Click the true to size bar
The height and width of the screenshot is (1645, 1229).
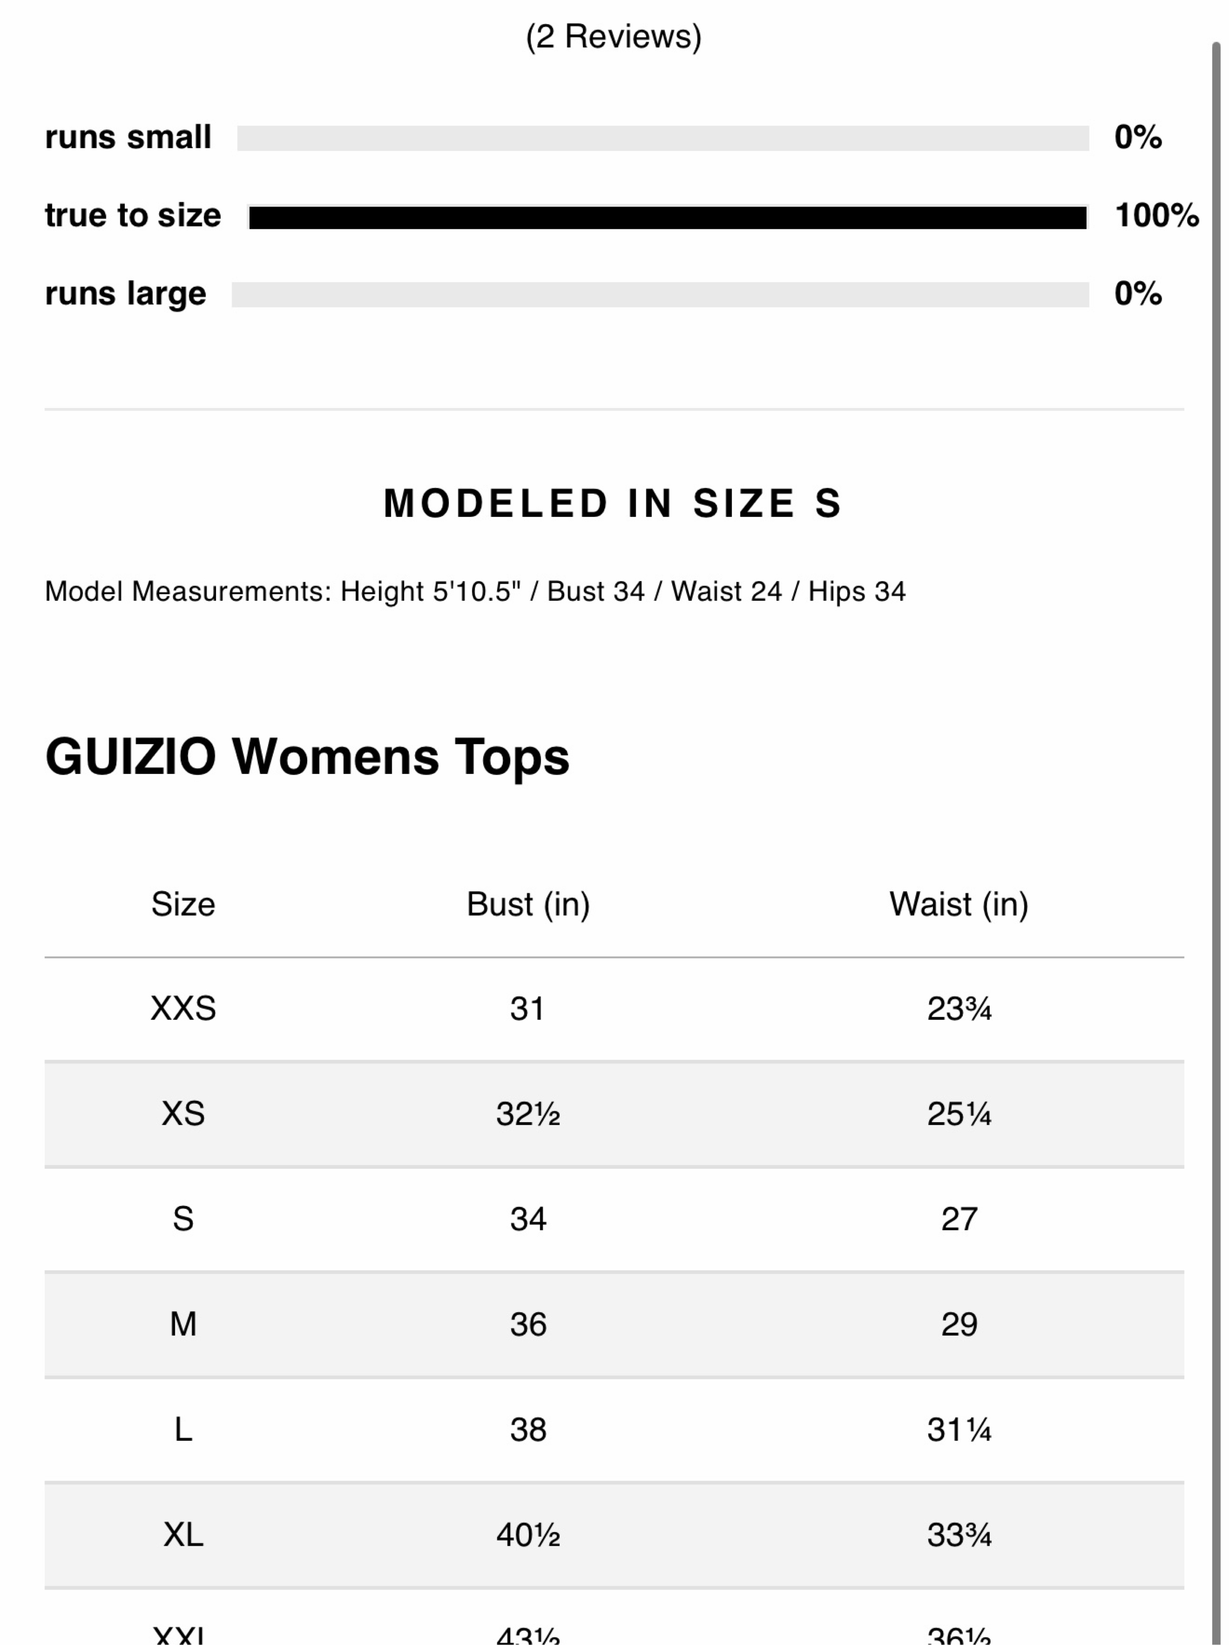668,217
